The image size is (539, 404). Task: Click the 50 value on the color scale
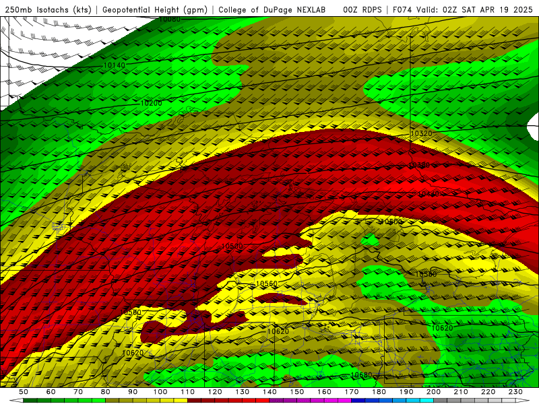(24, 392)
